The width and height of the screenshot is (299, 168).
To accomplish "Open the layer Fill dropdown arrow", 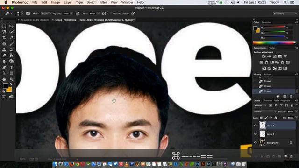I will click(296, 118).
